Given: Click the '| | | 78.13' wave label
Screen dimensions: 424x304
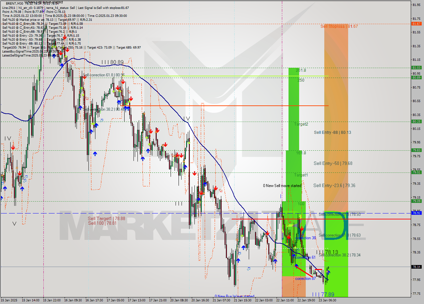Looking at the screenshot, I should click(327, 252).
